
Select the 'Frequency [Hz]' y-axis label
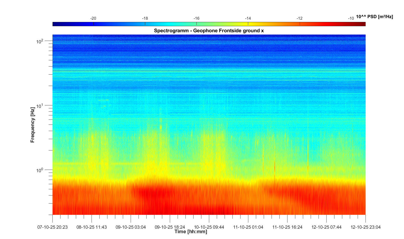click(x=32, y=125)
